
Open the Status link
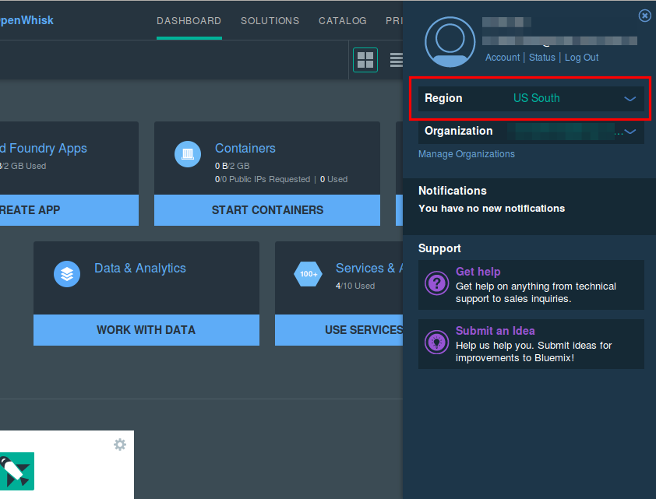tap(541, 58)
